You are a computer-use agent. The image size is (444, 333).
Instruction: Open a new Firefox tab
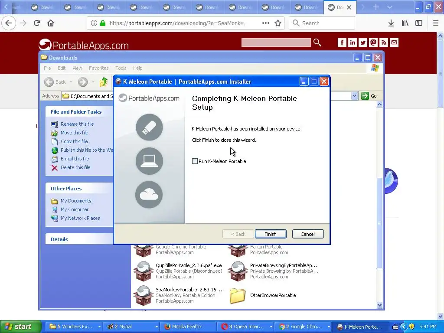click(376, 7)
